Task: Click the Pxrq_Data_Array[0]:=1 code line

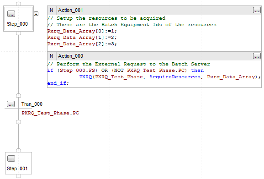Action: point(82,31)
